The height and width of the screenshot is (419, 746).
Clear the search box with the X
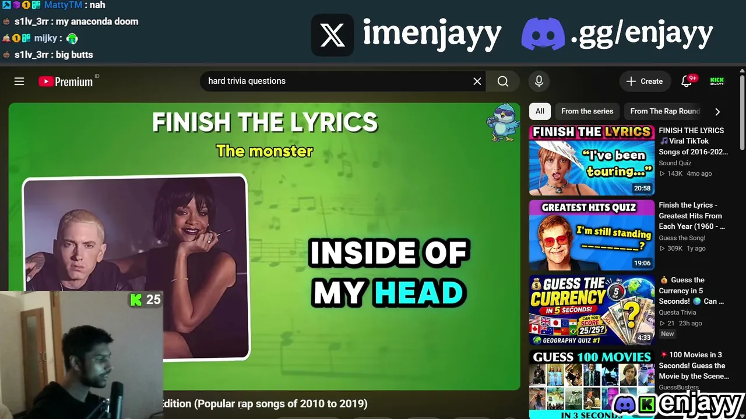(x=477, y=81)
